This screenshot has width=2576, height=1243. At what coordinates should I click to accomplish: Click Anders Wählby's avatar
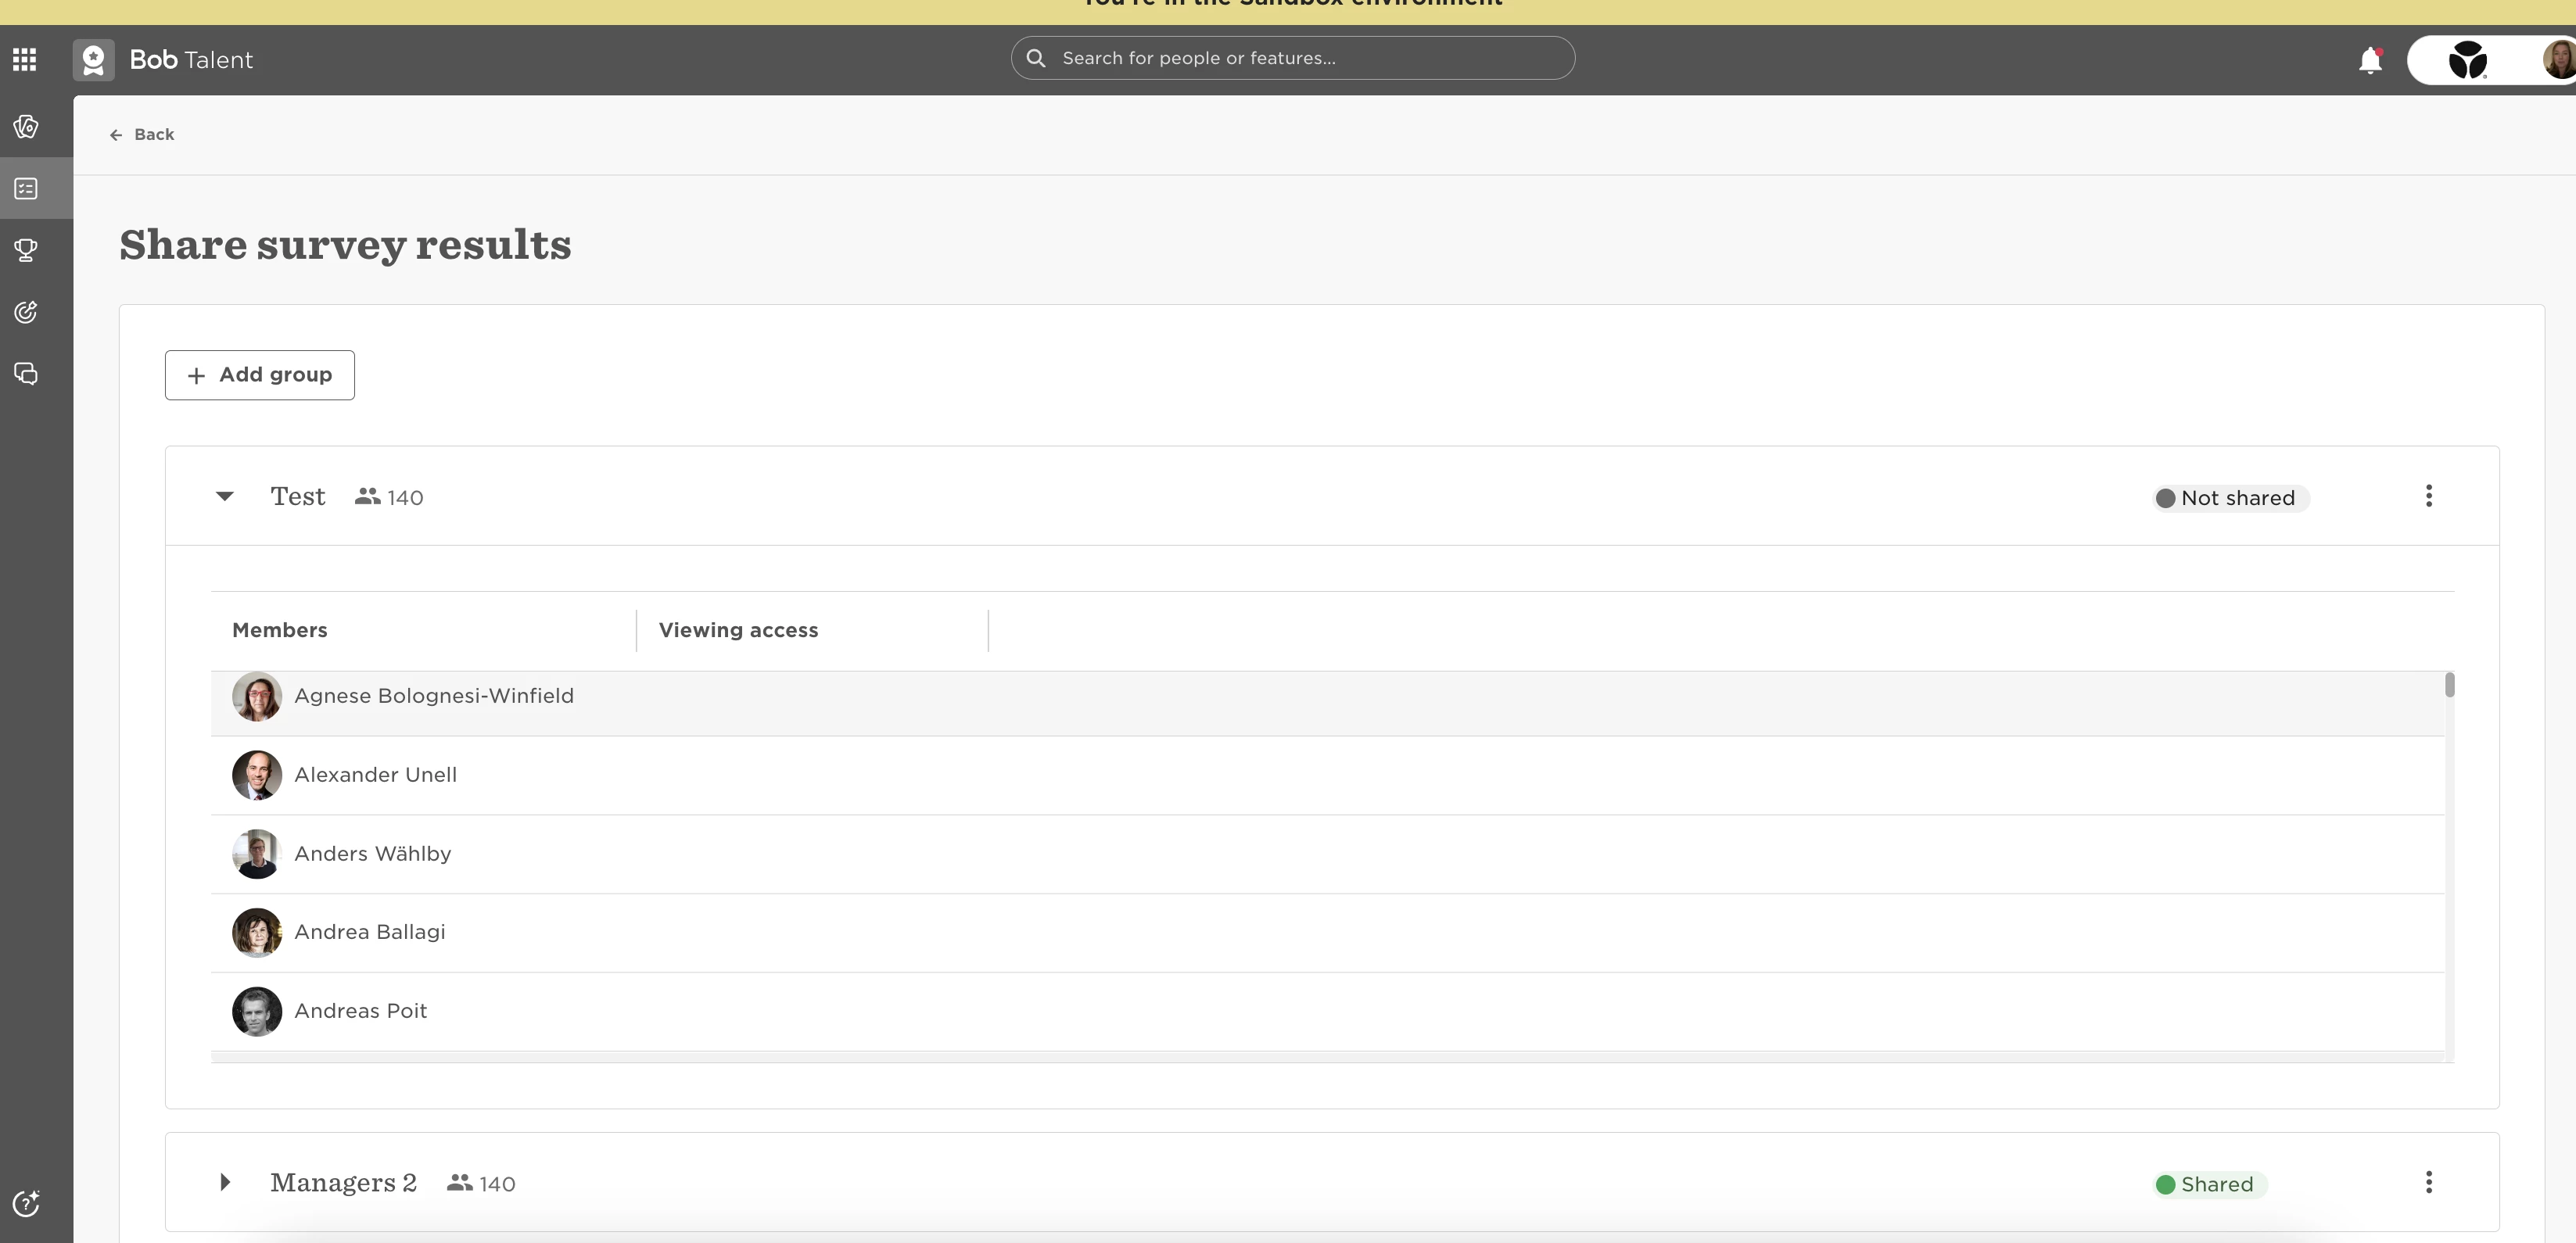tap(257, 854)
